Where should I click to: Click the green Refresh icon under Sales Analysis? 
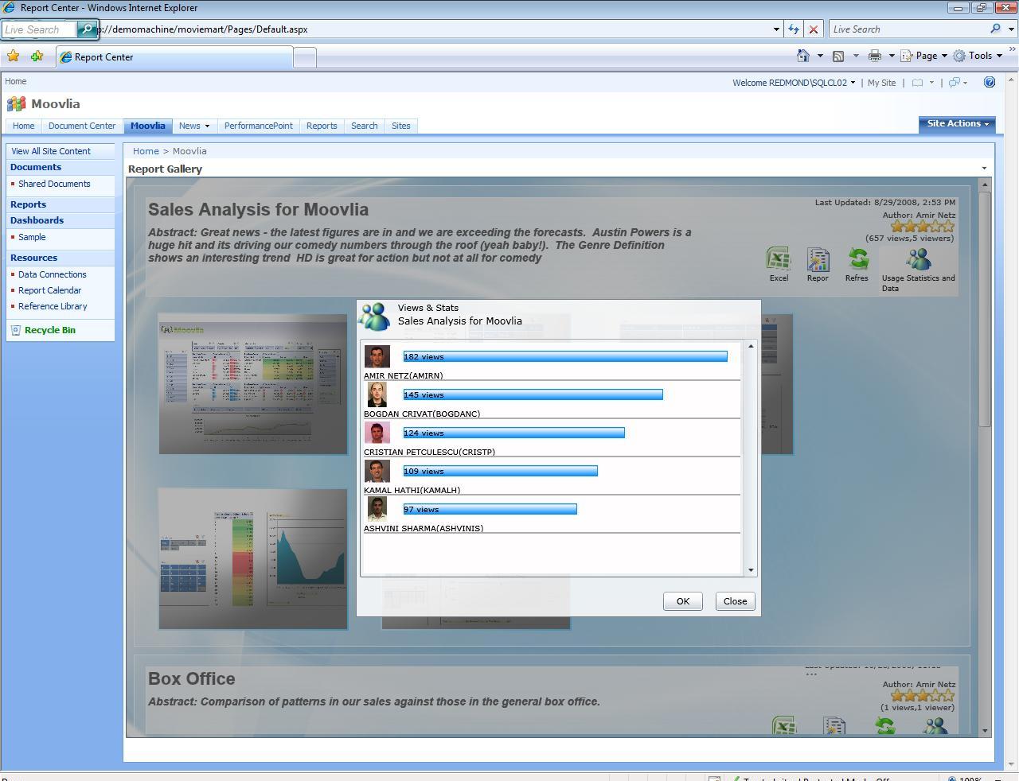857,258
